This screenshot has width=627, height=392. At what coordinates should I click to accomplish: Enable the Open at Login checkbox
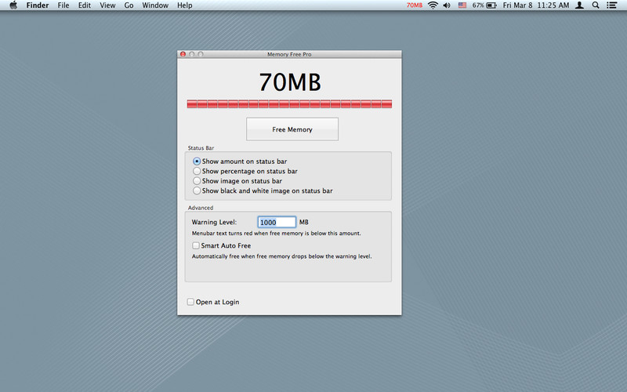190,302
